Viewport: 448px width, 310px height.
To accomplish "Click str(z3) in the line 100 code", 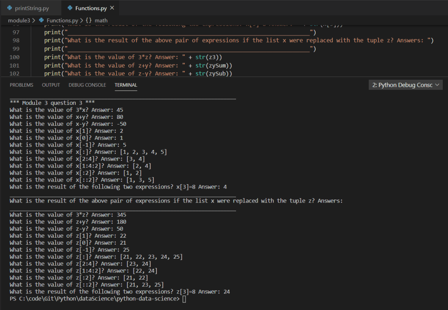I will (x=208, y=57).
